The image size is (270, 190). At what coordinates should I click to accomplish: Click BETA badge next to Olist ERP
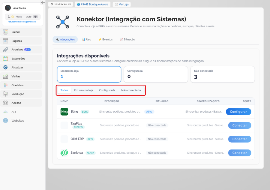click(90, 139)
